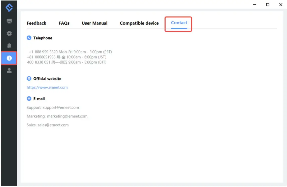Viewport: 287px width, 187px height.
Task: Open the settings gear page
Action: pyautogui.click(x=9, y=34)
